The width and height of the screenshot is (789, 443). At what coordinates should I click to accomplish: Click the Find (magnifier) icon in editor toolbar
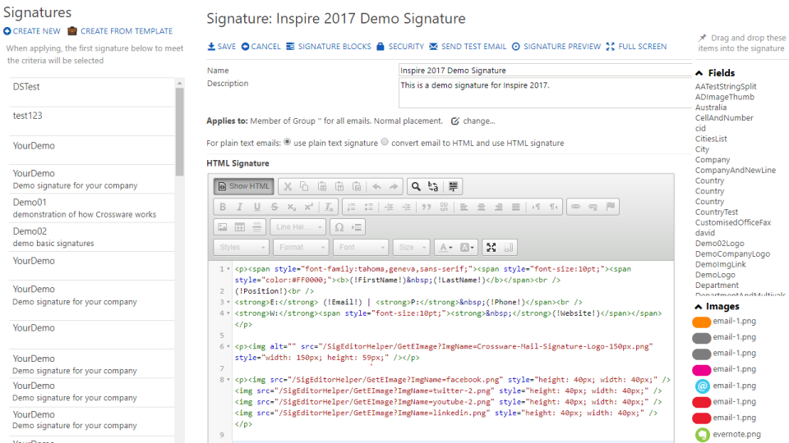click(x=416, y=186)
